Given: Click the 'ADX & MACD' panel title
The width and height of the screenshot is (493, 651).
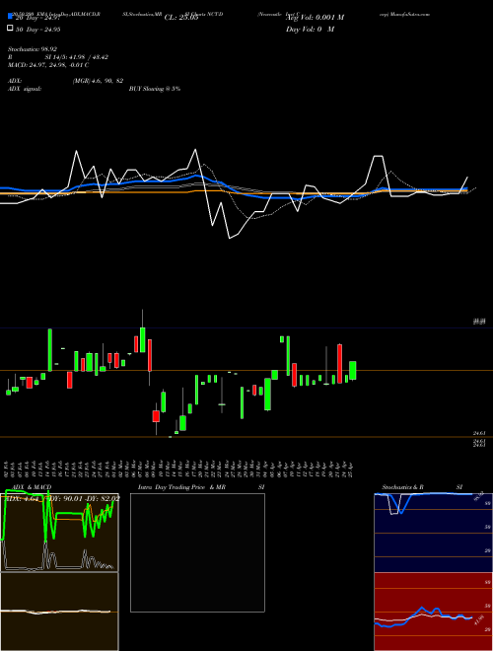Looking at the screenshot, I should 32,487.
